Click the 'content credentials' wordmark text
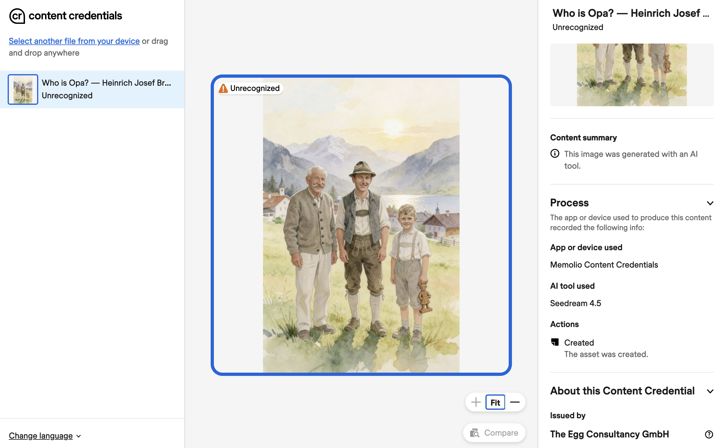This screenshot has height=448, width=722. [x=75, y=16]
